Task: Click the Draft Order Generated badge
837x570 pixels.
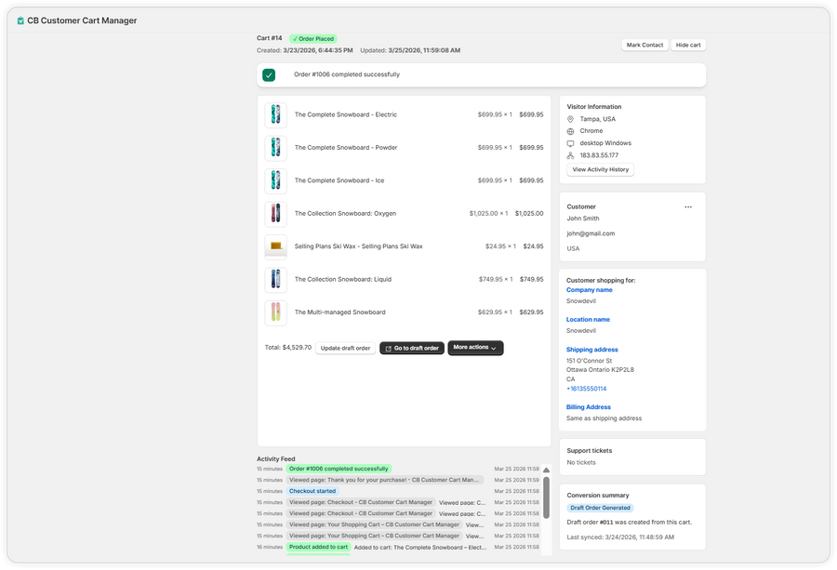Action: point(600,508)
